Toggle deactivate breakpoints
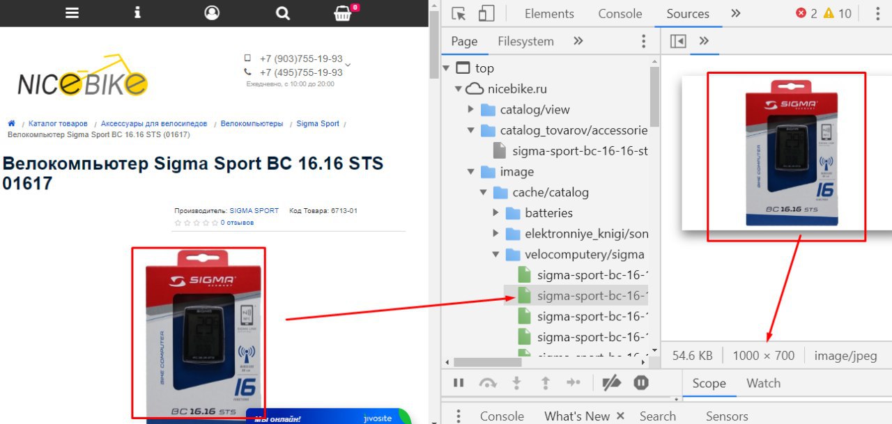 point(611,382)
